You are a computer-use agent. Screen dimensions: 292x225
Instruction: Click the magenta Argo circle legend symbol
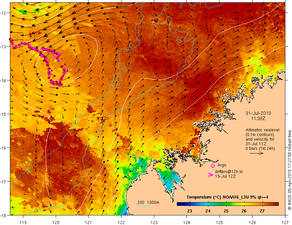[x=213, y=166]
